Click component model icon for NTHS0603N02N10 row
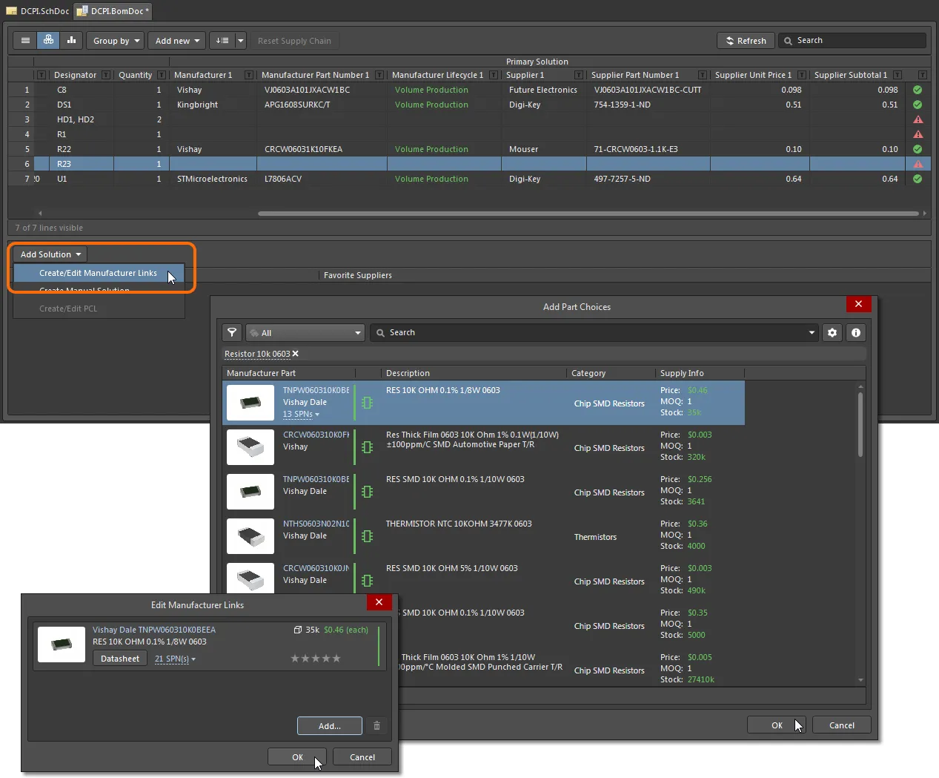Screen dimensions: 939x778 [367, 536]
